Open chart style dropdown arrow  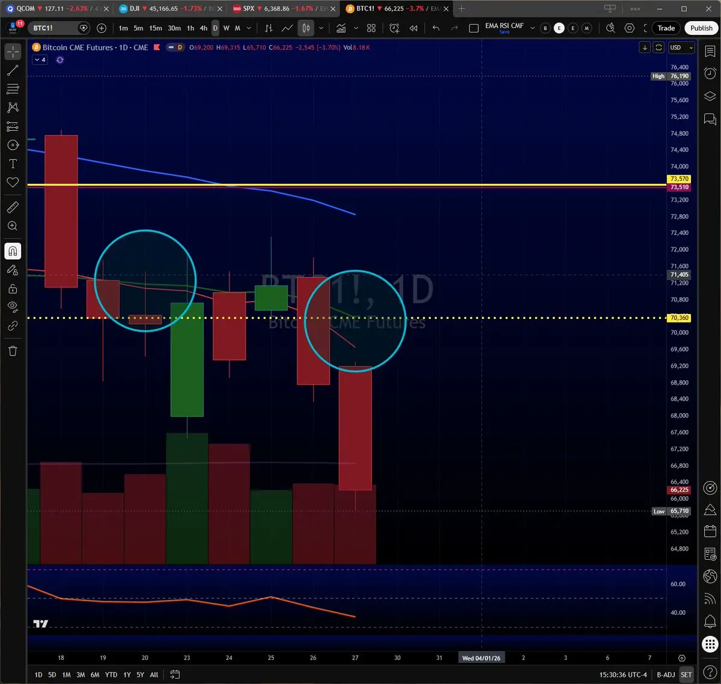(x=321, y=28)
